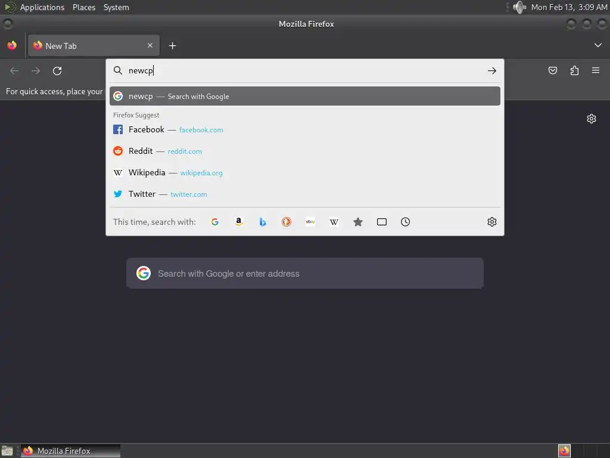This screenshot has height=458, width=610.
Task: Select the Facebook suggestion row
Action: click(304, 129)
